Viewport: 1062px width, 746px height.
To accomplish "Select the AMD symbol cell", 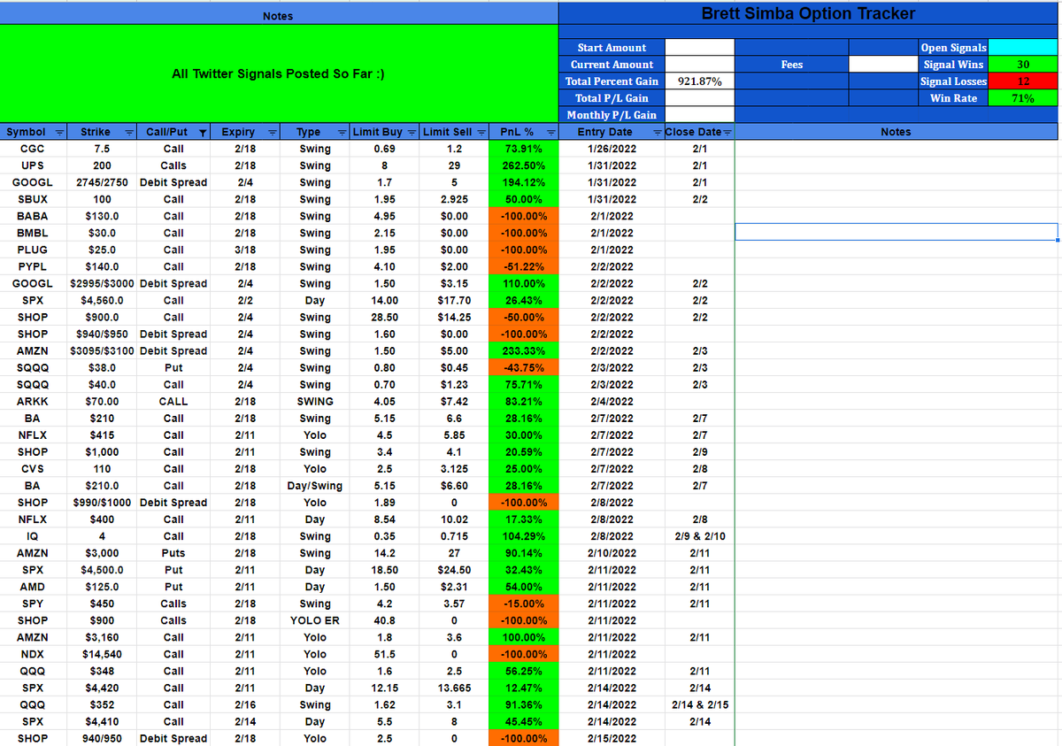I will (x=33, y=587).
